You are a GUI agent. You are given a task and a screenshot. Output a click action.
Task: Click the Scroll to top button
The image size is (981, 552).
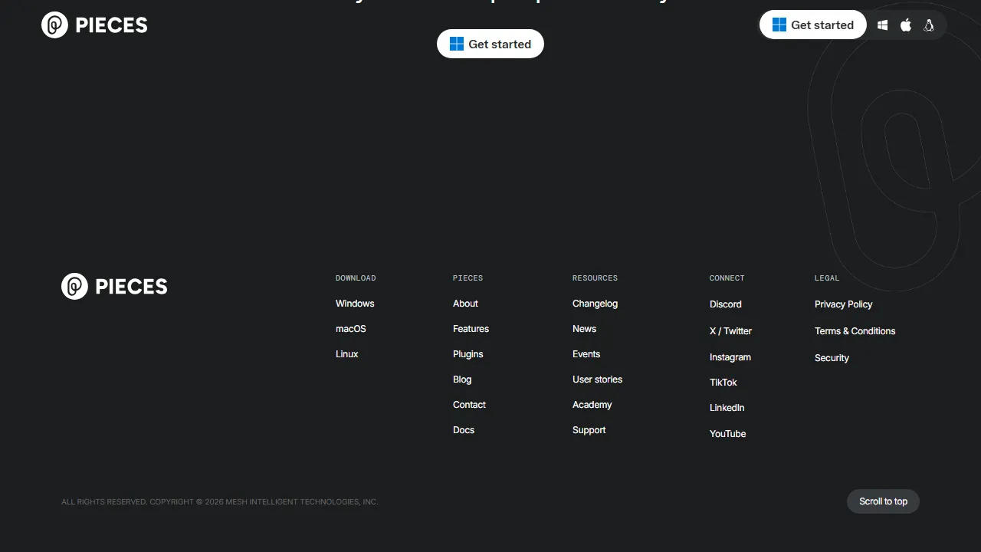point(883,501)
